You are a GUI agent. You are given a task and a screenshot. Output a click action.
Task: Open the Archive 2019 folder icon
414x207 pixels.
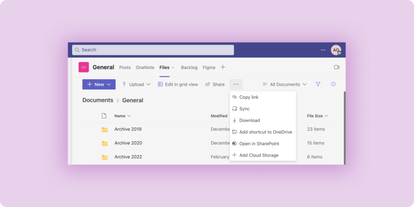tap(105, 129)
